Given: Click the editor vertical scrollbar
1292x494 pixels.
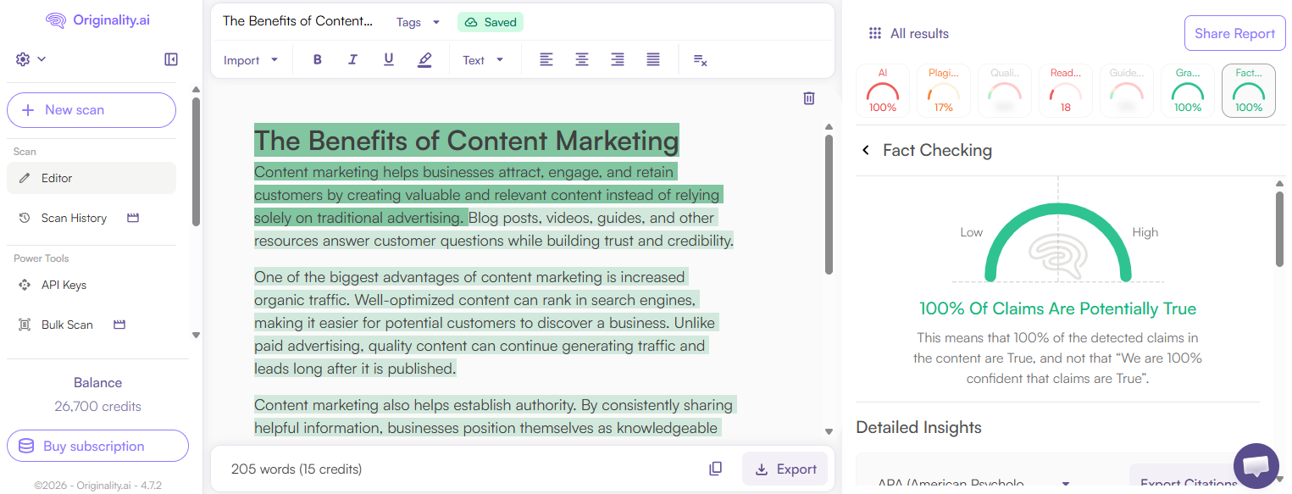Looking at the screenshot, I should click(x=829, y=204).
